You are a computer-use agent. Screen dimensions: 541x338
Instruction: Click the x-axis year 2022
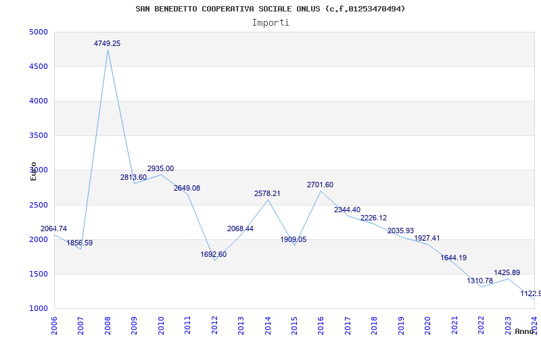click(481, 325)
